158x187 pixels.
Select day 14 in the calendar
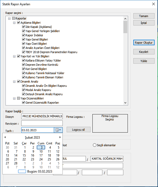click(16, 155)
